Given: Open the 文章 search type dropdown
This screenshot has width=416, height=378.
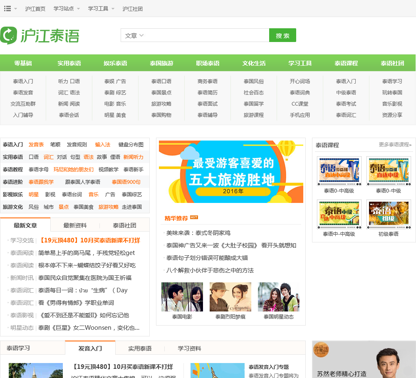Looking at the screenshot, I should coord(134,36).
